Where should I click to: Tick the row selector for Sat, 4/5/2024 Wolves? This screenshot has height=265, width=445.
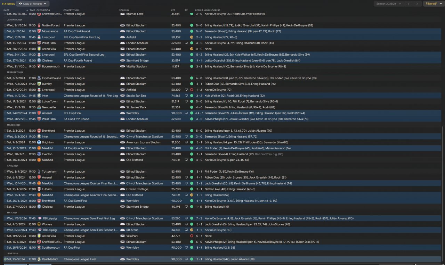[x=5, y=224]
